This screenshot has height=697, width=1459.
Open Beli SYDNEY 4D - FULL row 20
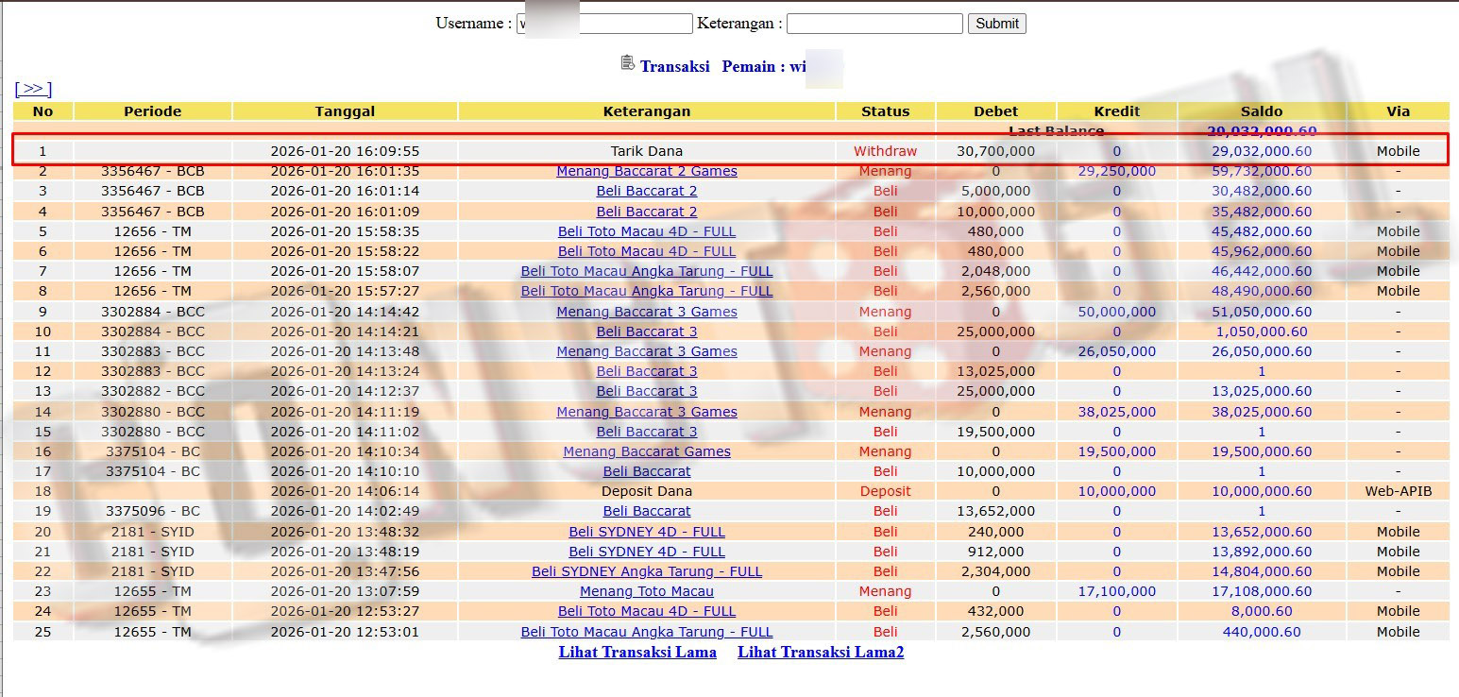(x=647, y=532)
